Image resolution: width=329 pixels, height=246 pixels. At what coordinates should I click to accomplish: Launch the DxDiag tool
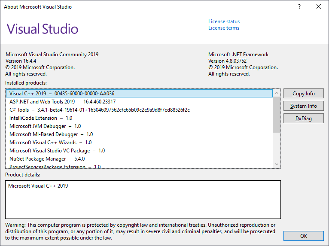click(x=303, y=118)
